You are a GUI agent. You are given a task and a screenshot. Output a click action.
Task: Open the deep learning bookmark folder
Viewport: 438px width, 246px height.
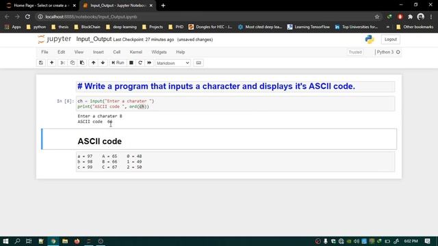coord(121,27)
